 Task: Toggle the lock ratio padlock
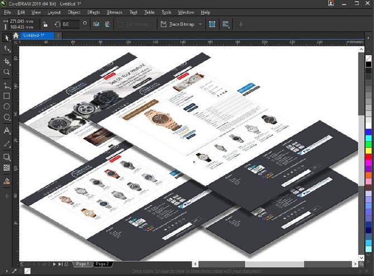[x=45, y=24]
